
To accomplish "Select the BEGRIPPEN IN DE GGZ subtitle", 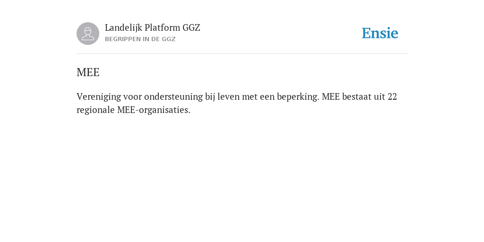I will (140, 39).
